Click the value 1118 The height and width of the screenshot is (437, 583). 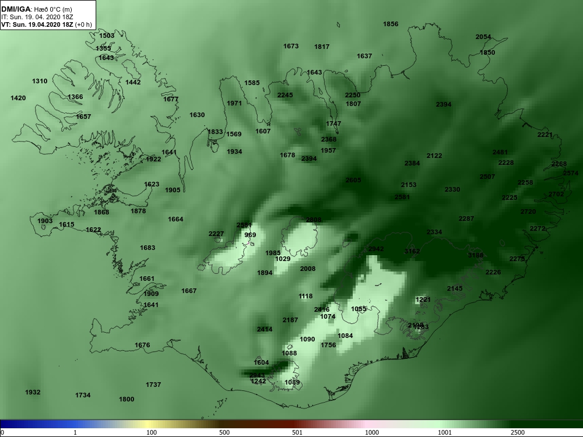305,297
